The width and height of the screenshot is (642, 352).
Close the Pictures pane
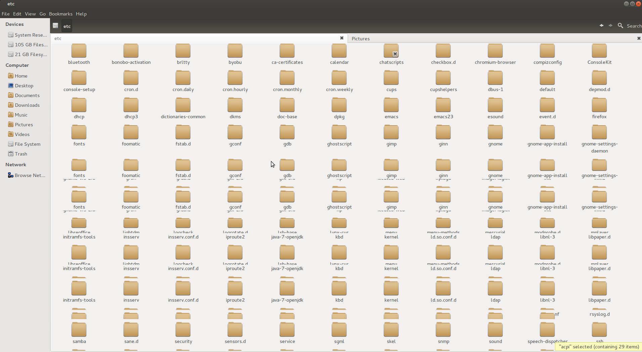[639, 39]
